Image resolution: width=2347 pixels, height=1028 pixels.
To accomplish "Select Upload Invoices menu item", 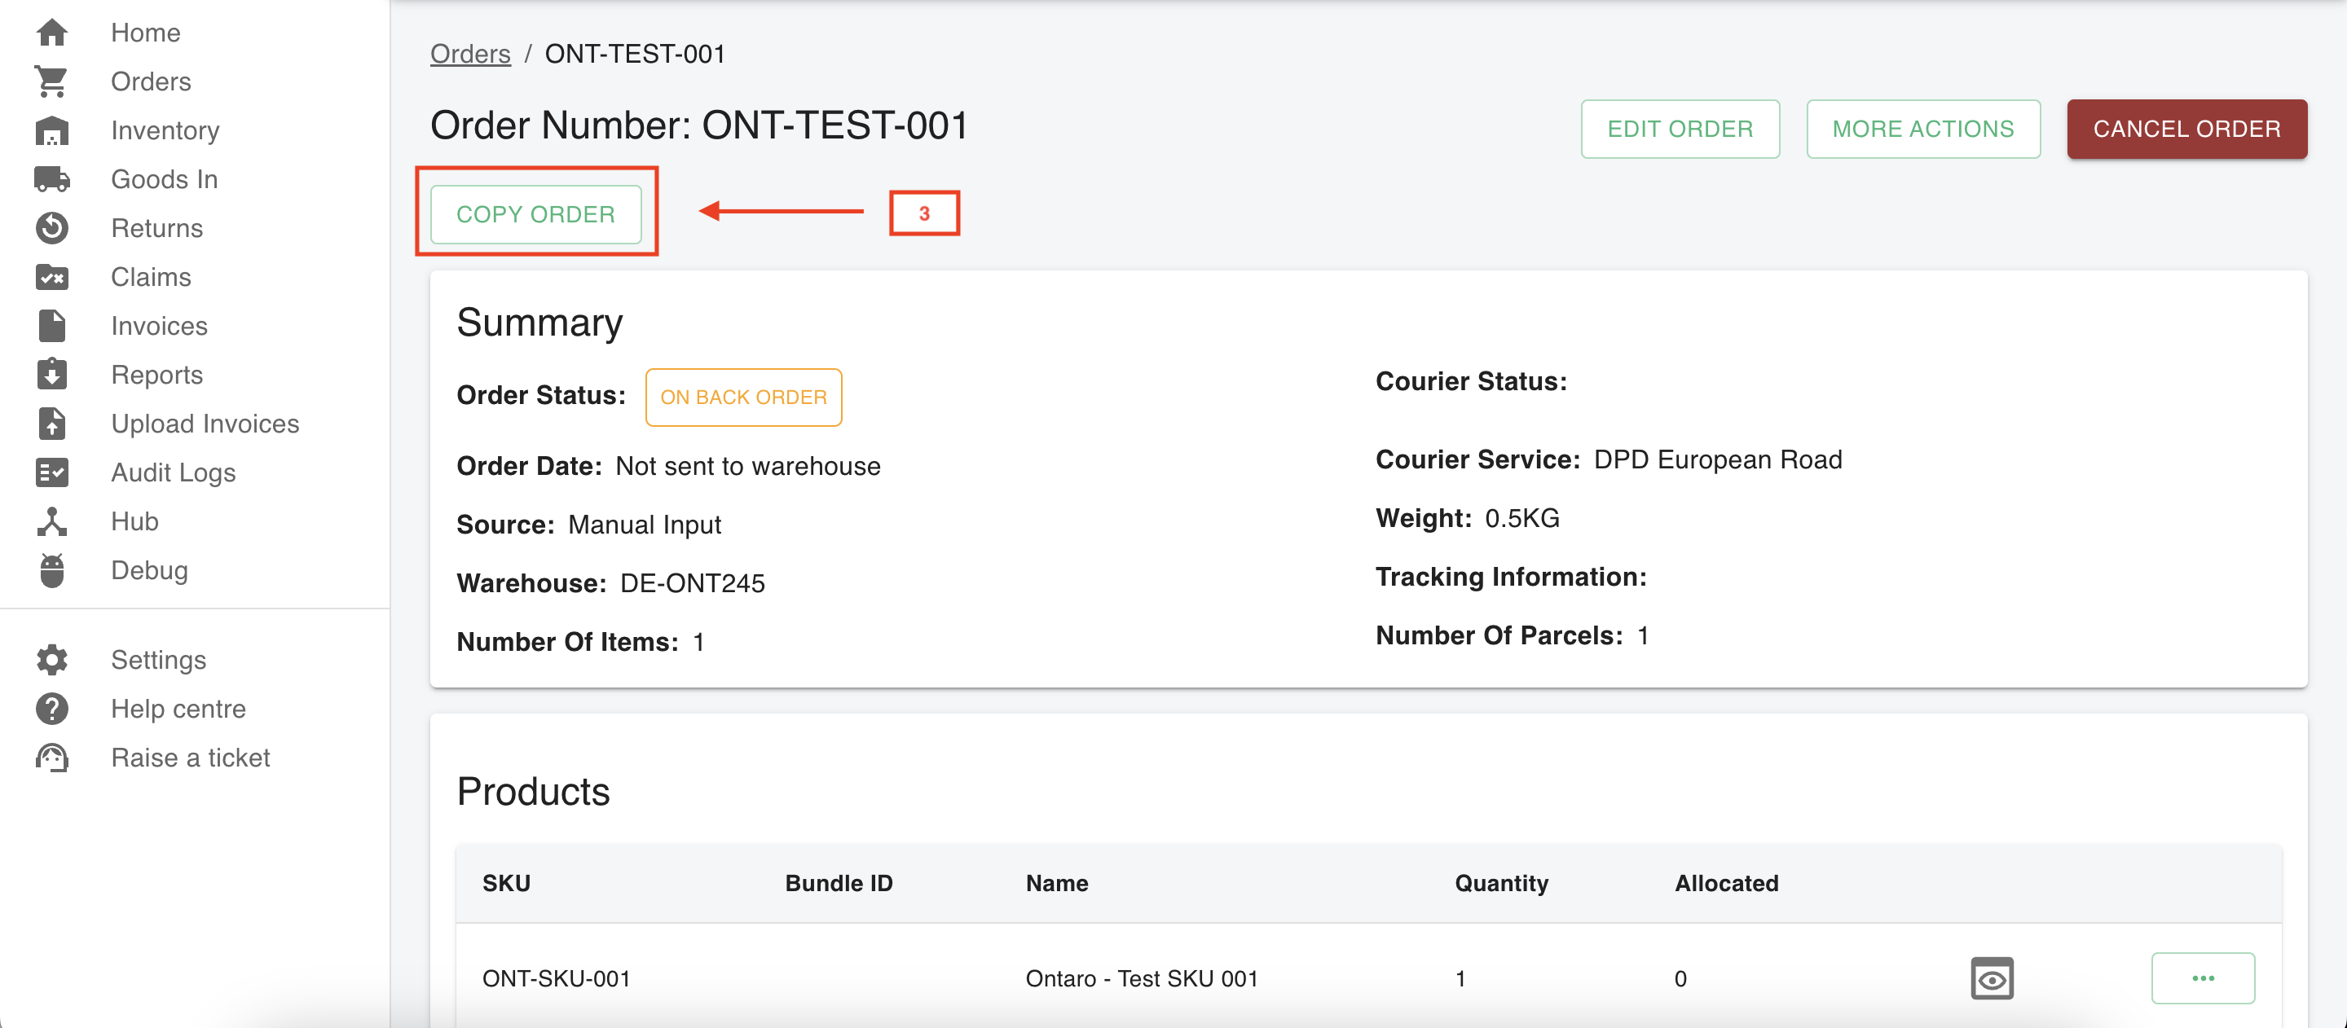I will coord(205,424).
